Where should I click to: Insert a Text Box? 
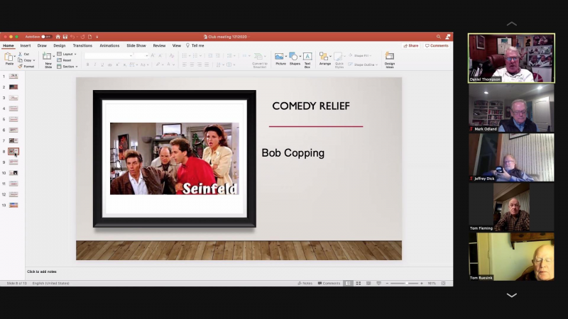pos(307,60)
